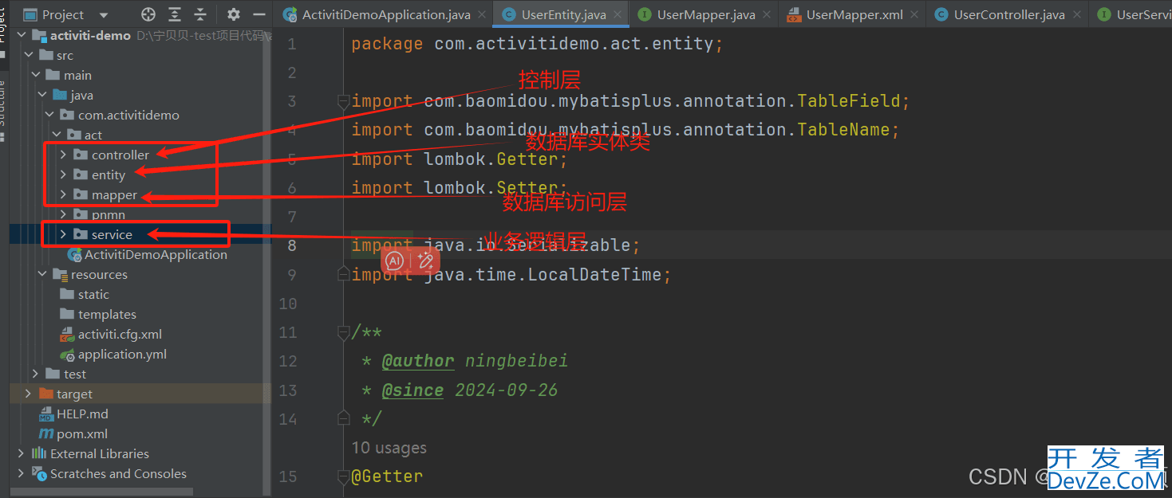Expand the target folder arrow

click(29, 394)
